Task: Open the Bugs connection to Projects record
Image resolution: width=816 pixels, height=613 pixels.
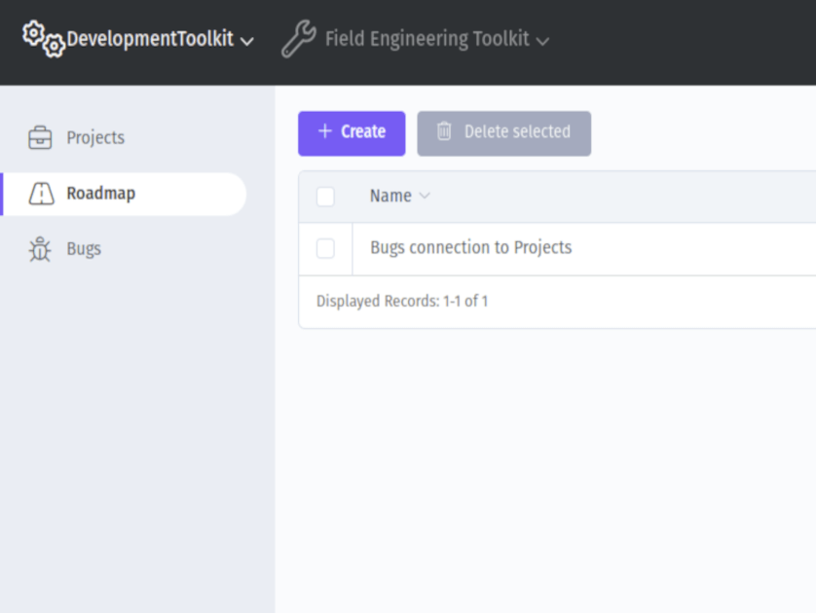Action: pos(471,247)
